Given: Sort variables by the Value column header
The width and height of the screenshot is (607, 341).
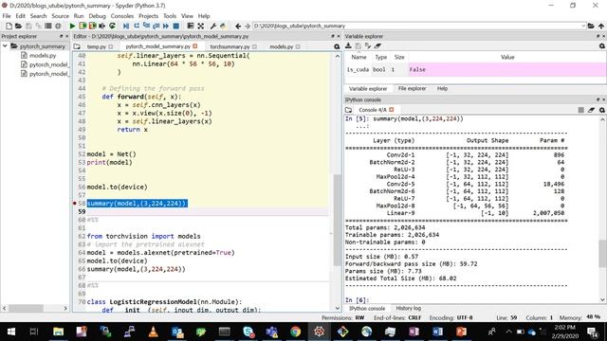Looking at the screenshot, I should coord(507,57).
